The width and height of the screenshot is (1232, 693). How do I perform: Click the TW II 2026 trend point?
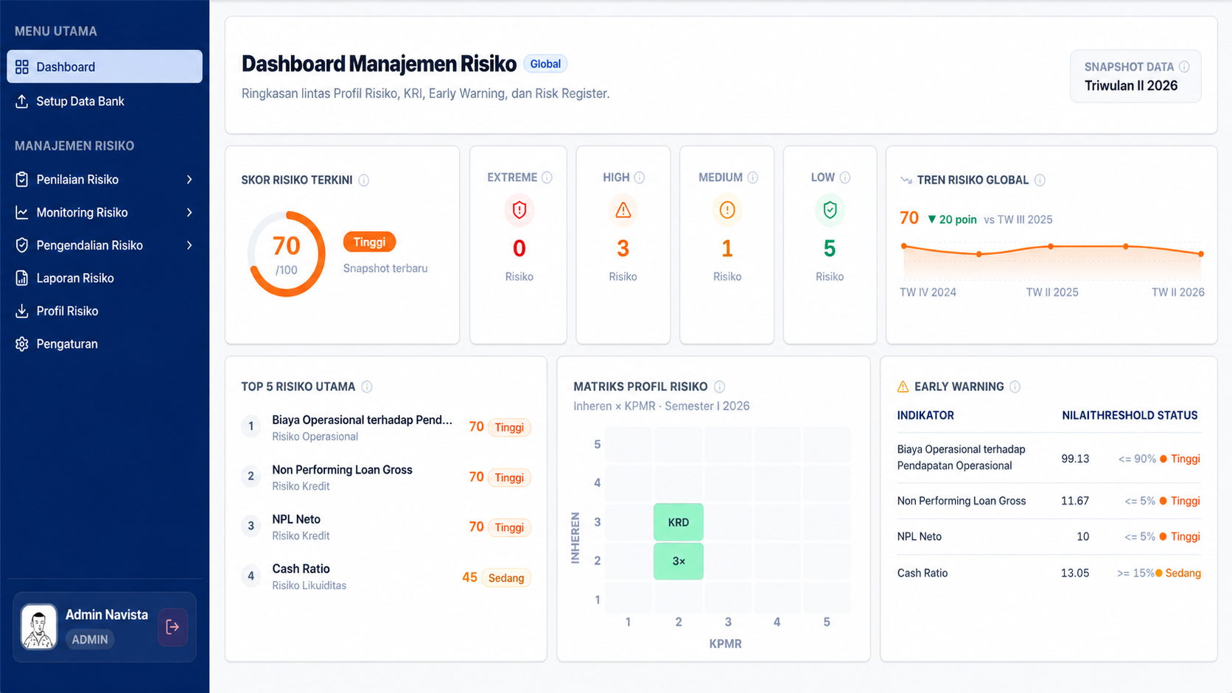1201,254
